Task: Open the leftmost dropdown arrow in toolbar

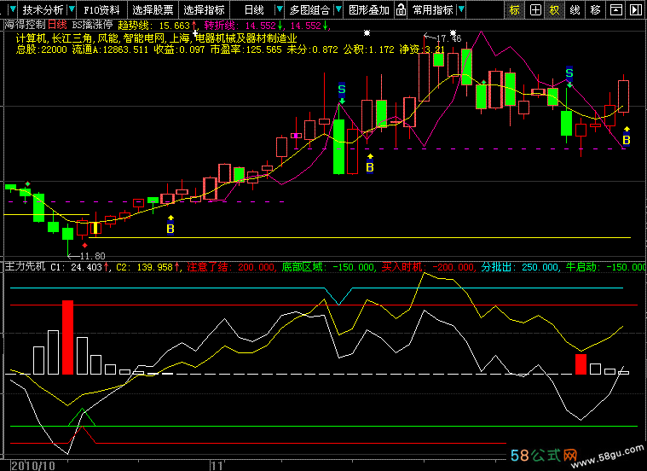Action: (13, 9)
